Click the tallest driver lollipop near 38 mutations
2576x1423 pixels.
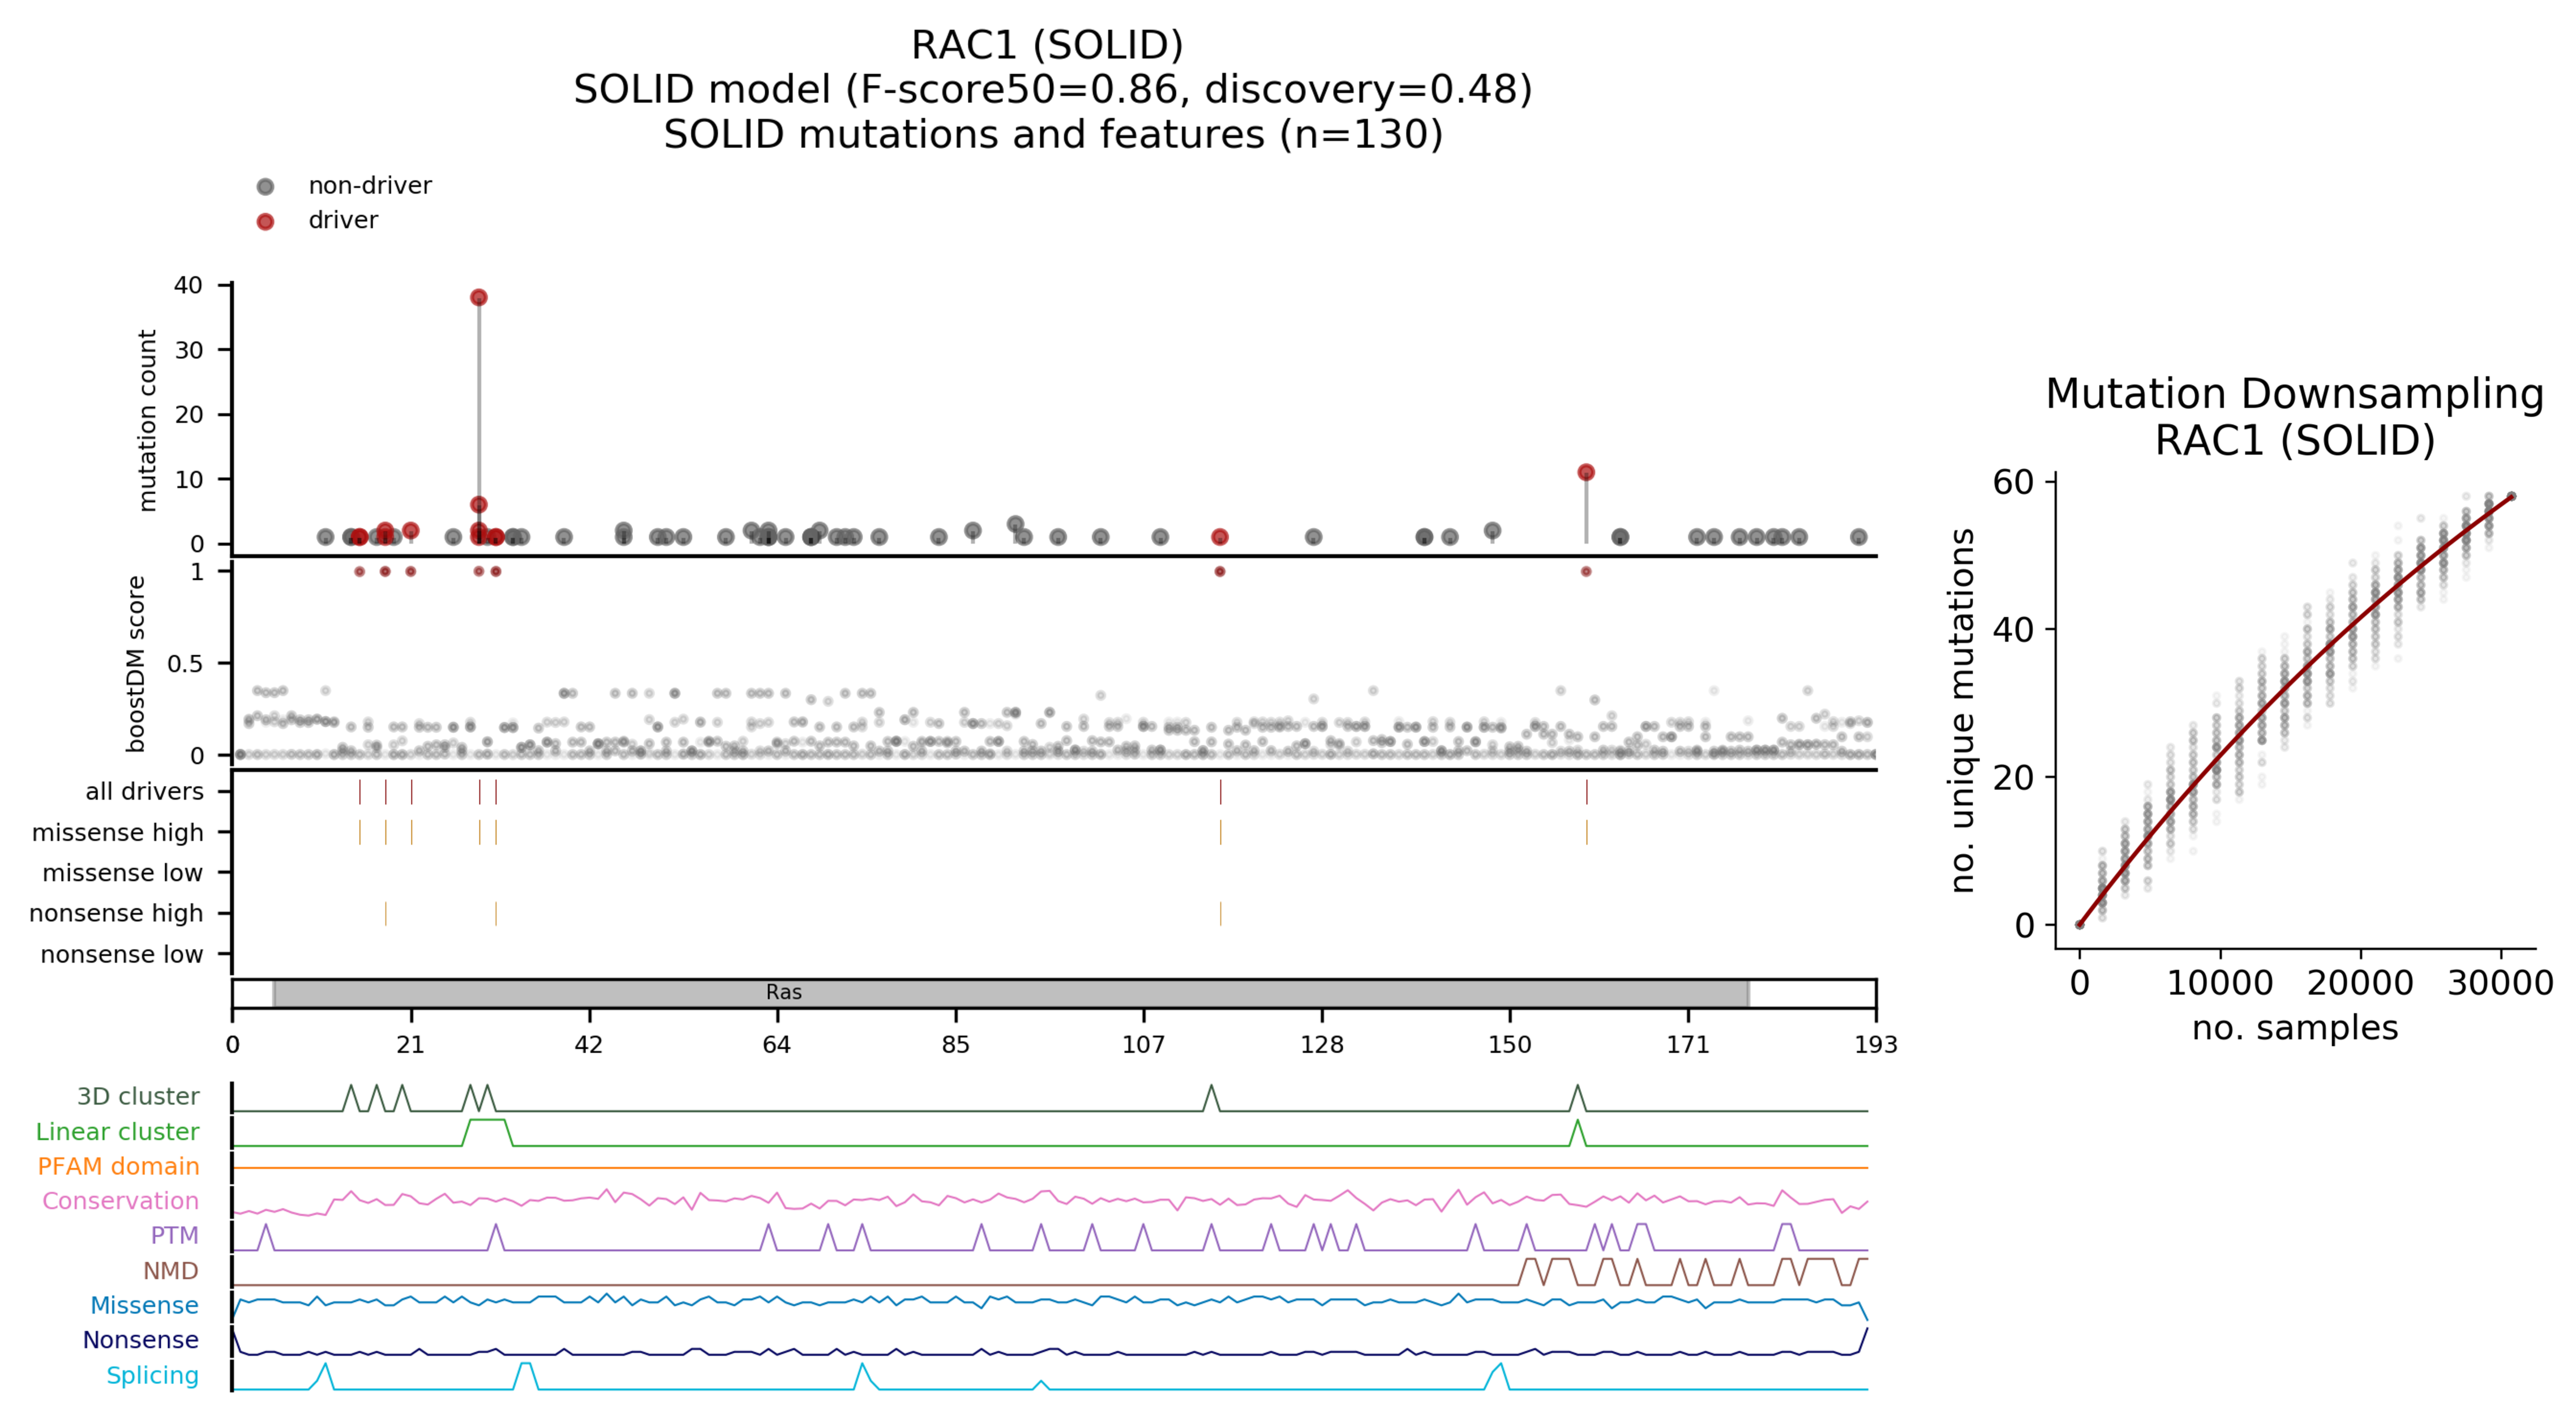point(479,298)
